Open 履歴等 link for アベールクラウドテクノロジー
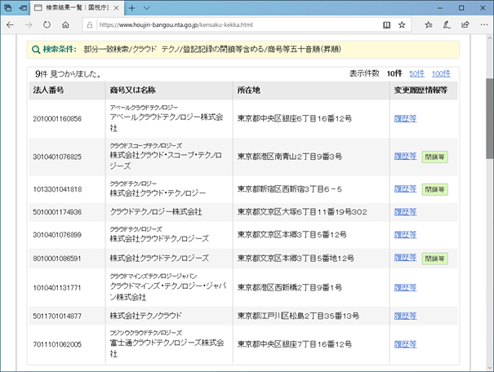The image size is (494, 372). [405, 118]
